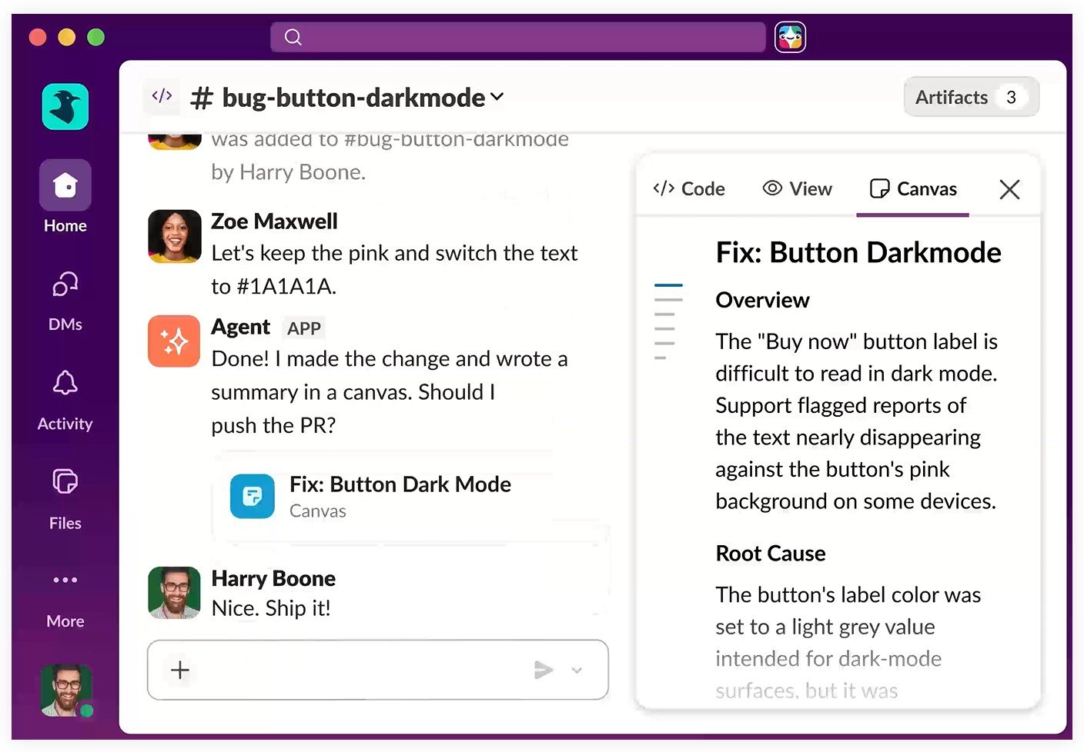1084x752 pixels.
Task: Open the Fix: Button Dark Mode canvas attachment
Action: click(x=410, y=497)
